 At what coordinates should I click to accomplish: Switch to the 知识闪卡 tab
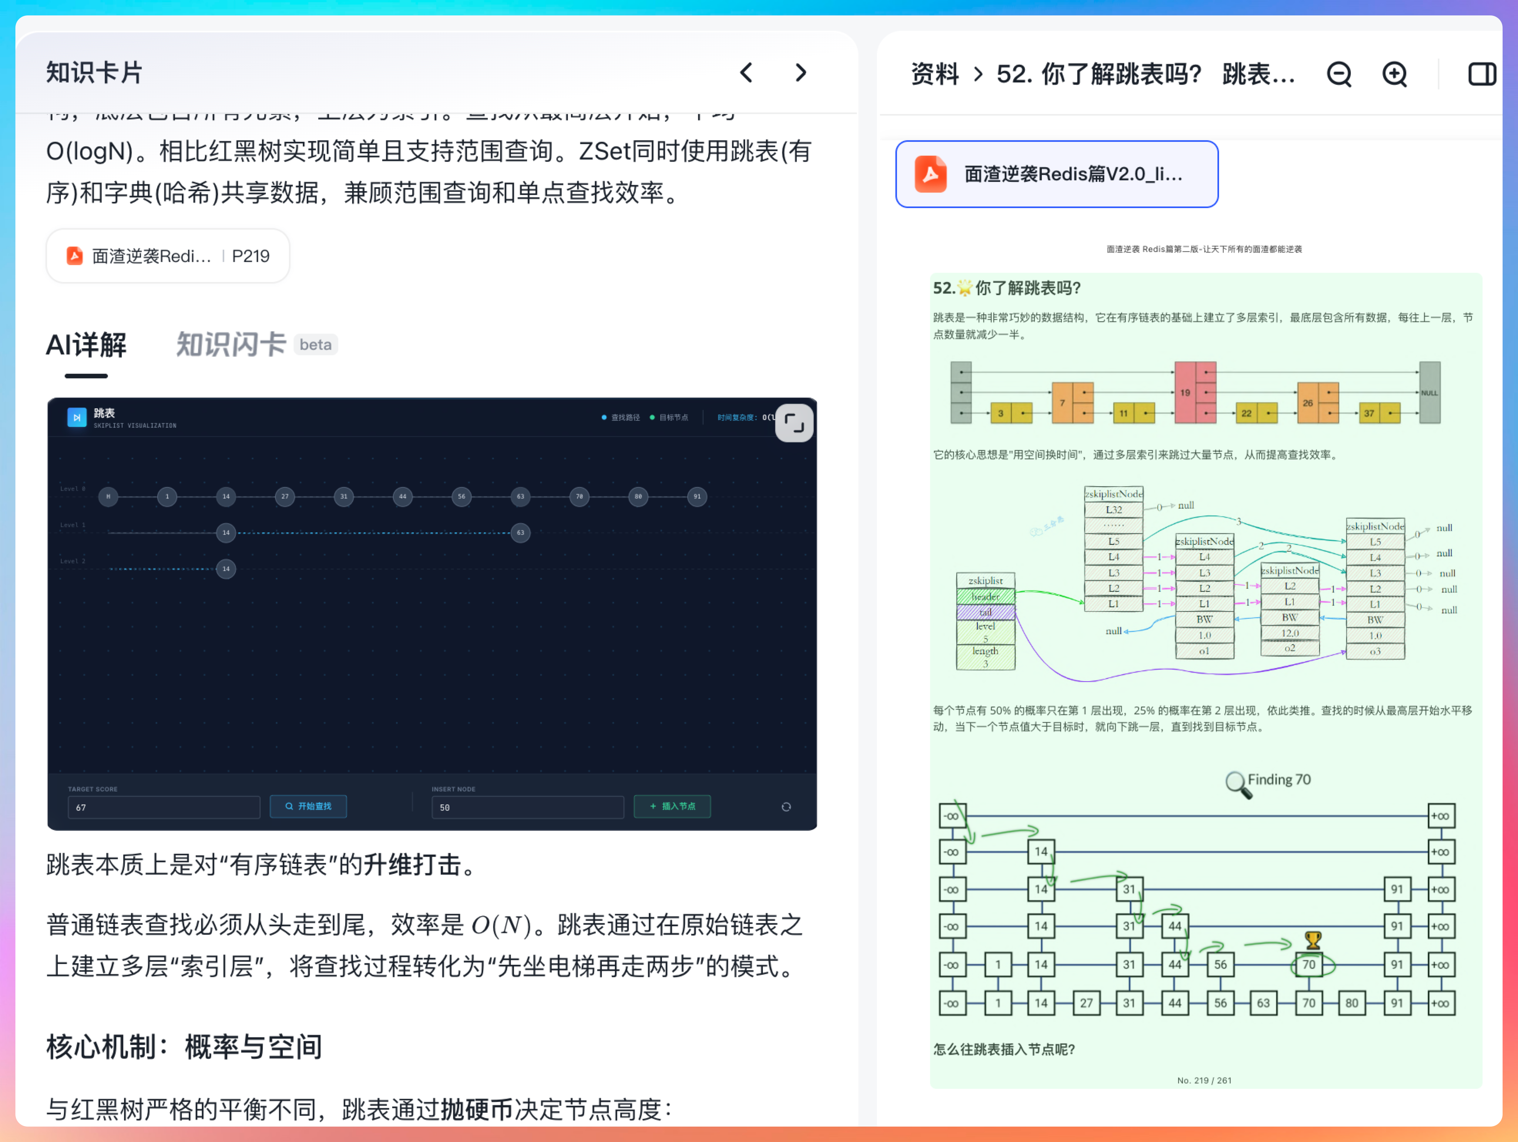pyautogui.click(x=230, y=344)
